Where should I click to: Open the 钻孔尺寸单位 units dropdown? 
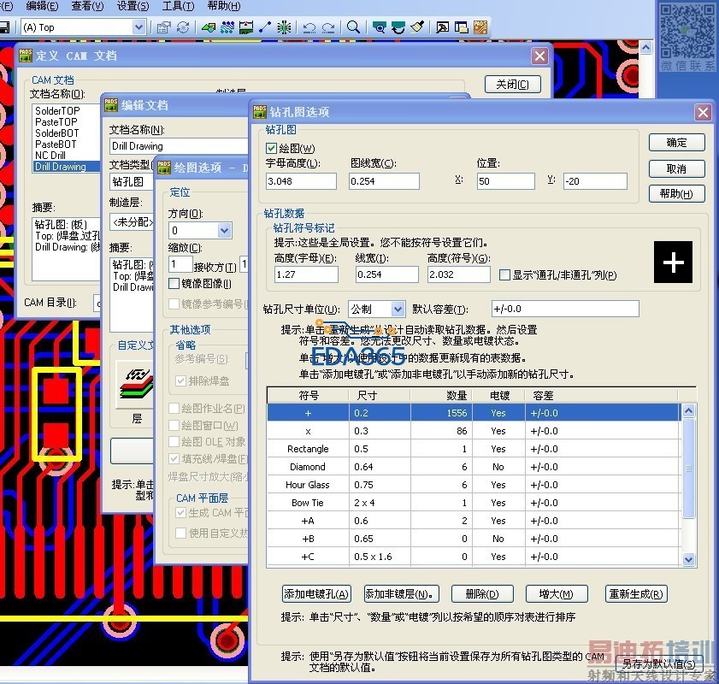coord(398,310)
